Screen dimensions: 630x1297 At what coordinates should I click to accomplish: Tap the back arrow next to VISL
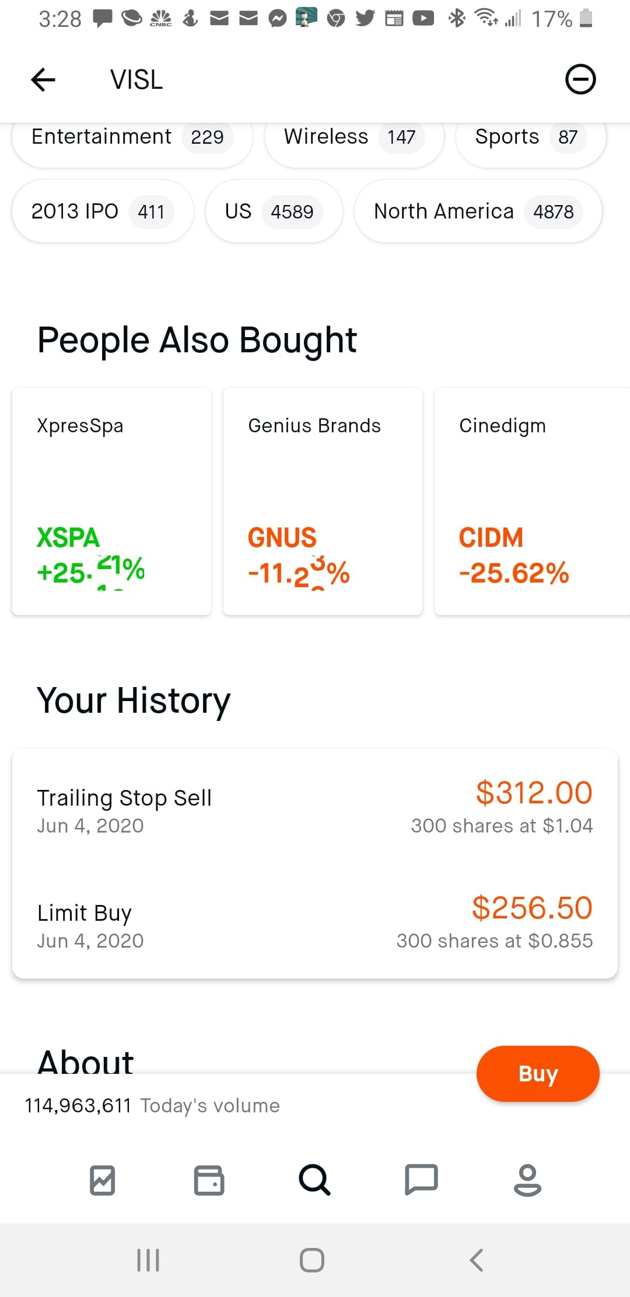[x=43, y=79]
